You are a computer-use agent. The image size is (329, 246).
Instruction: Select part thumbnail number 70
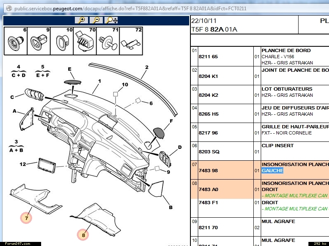point(85,41)
